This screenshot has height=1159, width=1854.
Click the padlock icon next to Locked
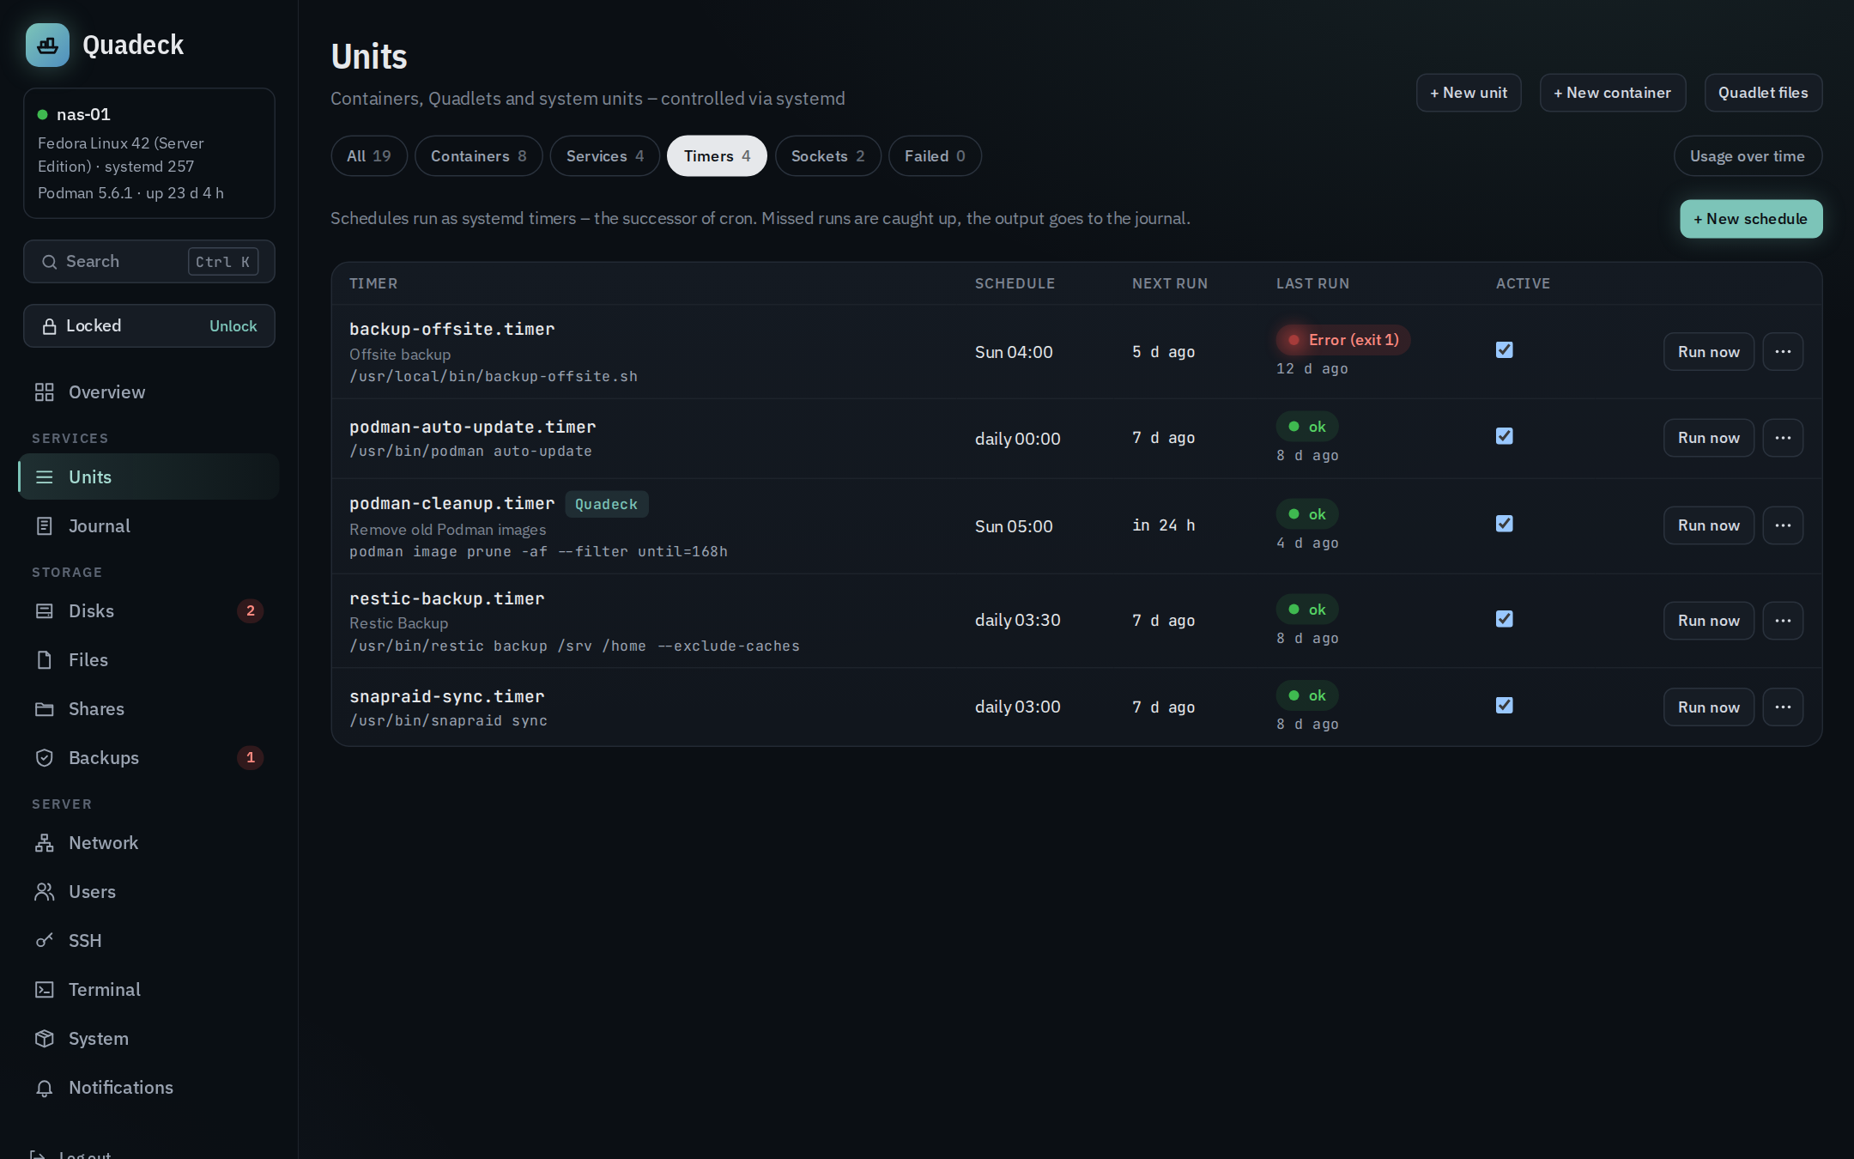[50, 326]
